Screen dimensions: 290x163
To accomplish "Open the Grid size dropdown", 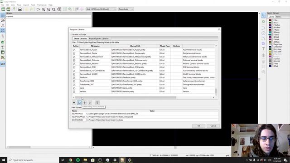I will pos(101,9).
